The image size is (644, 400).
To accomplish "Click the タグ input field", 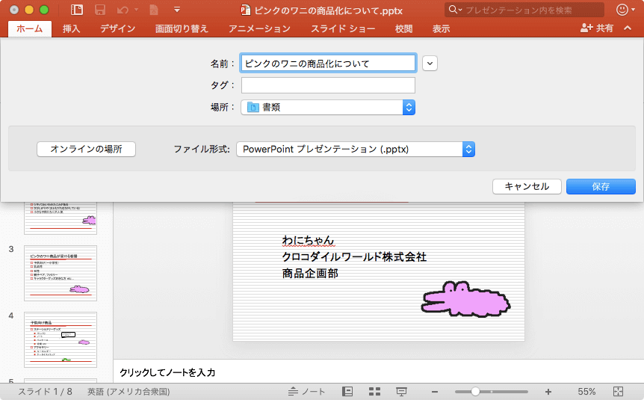I will pos(328,85).
